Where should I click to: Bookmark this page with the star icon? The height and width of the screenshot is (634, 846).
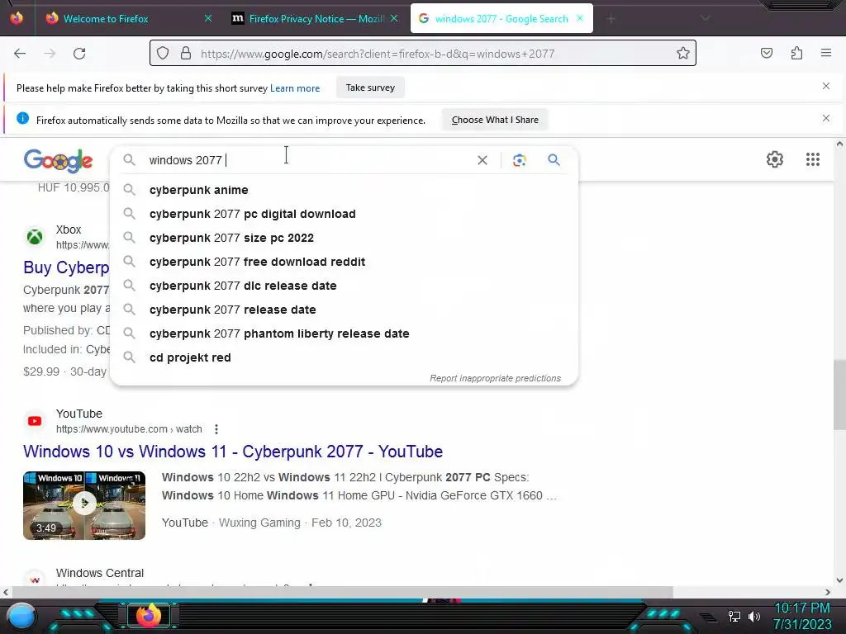pyautogui.click(x=683, y=54)
